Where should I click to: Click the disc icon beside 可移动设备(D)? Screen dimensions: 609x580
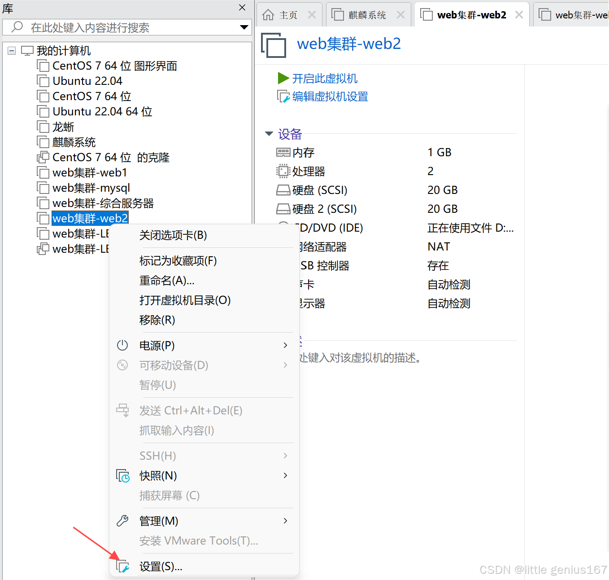pos(122,365)
